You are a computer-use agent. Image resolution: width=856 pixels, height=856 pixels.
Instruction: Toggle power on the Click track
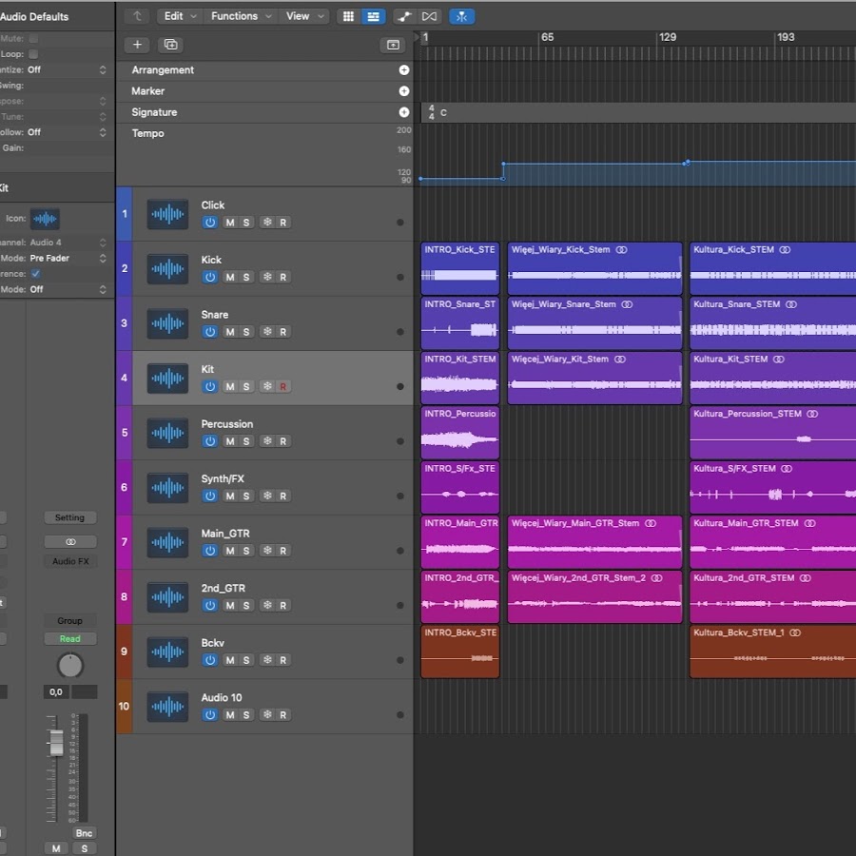pyautogui.click(x=210, y=223)
